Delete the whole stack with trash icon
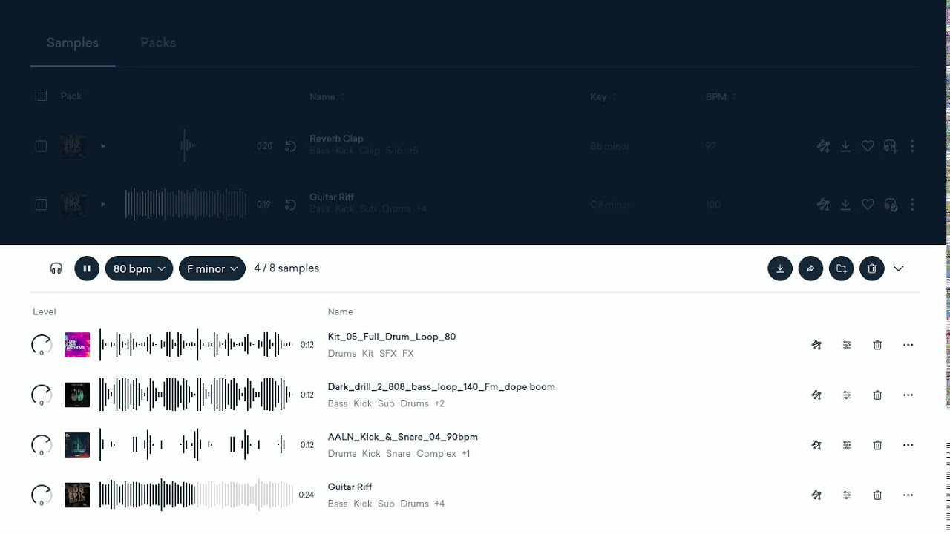 pyautogui.click(x=872, y=268)
